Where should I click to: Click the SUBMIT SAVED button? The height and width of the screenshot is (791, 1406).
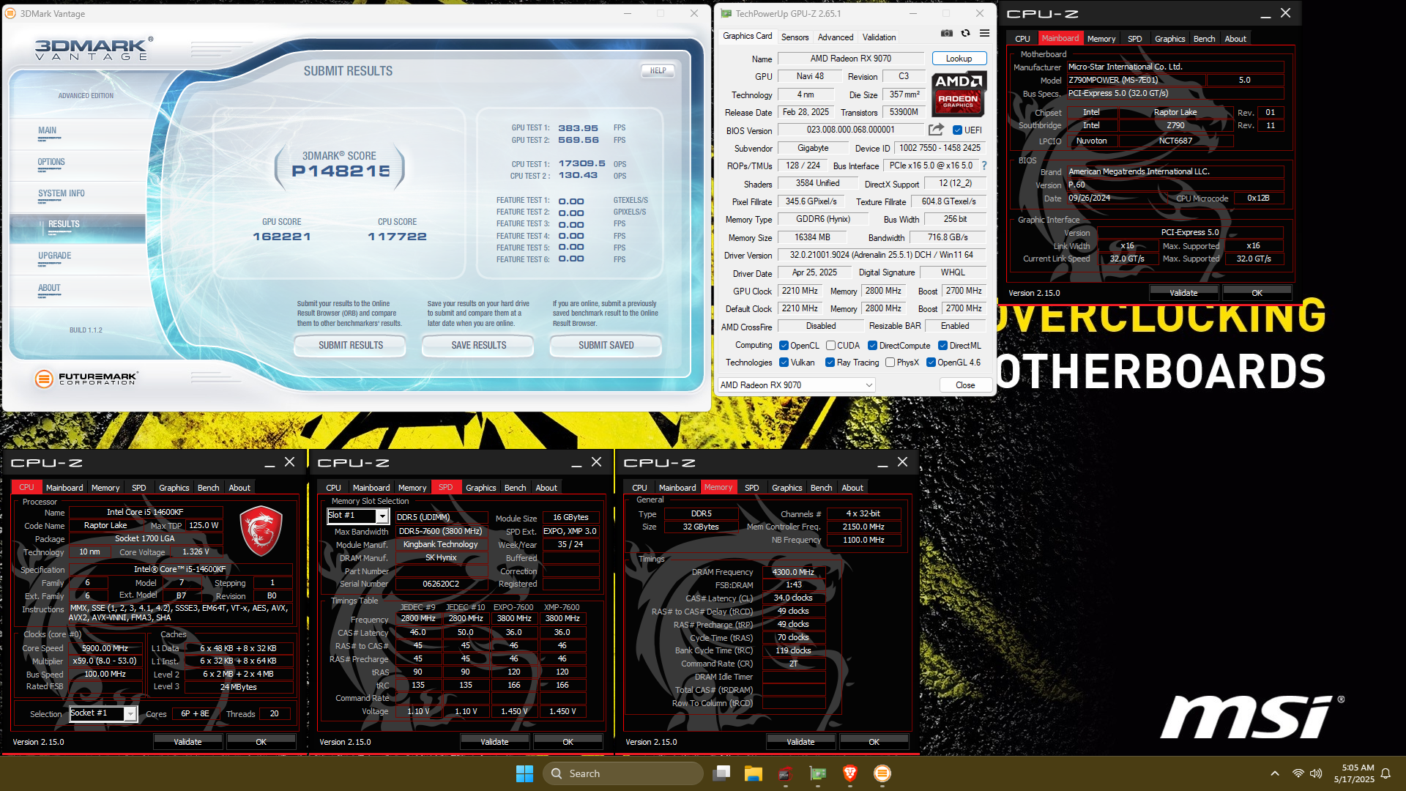(606, 346)
